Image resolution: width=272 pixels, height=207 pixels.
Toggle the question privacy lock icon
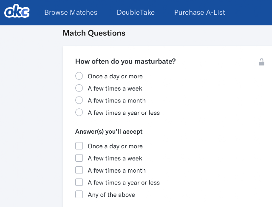click(x=261, y=62)
